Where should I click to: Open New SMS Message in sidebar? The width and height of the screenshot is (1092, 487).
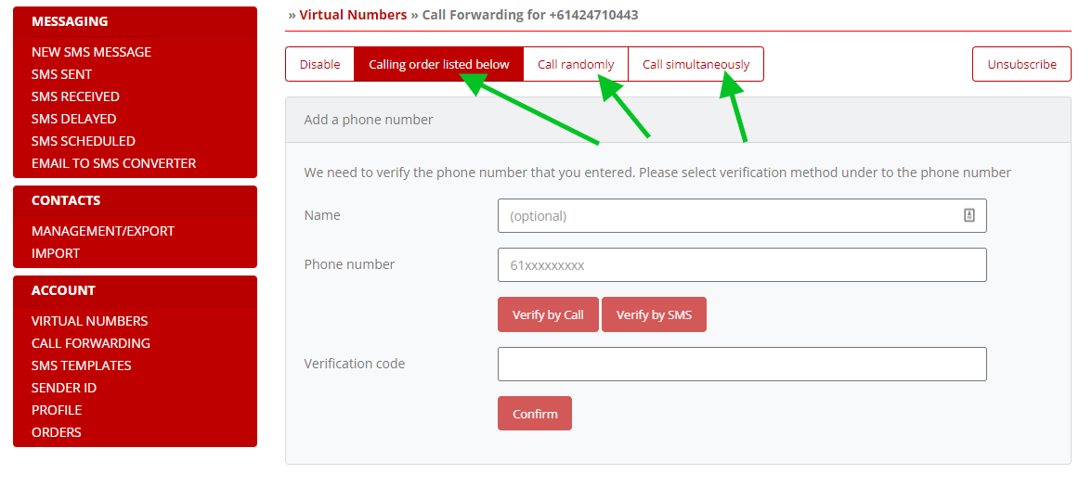[91, 52]
